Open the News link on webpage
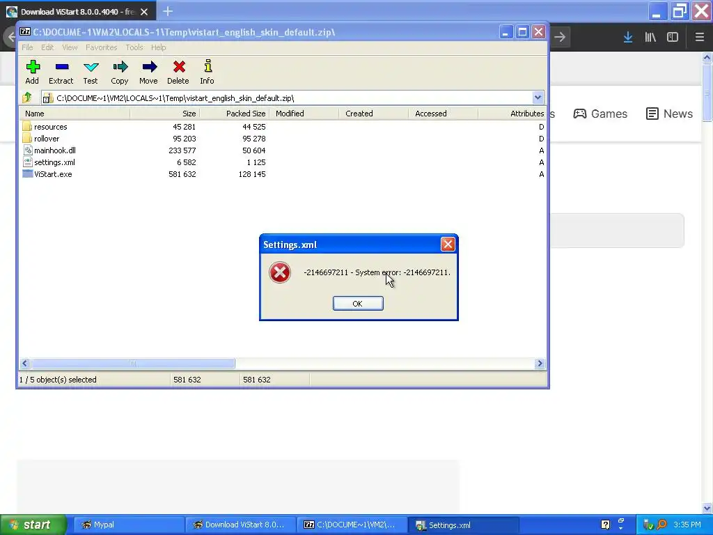This screenshot has height=535, width=713. pos(669,114)
